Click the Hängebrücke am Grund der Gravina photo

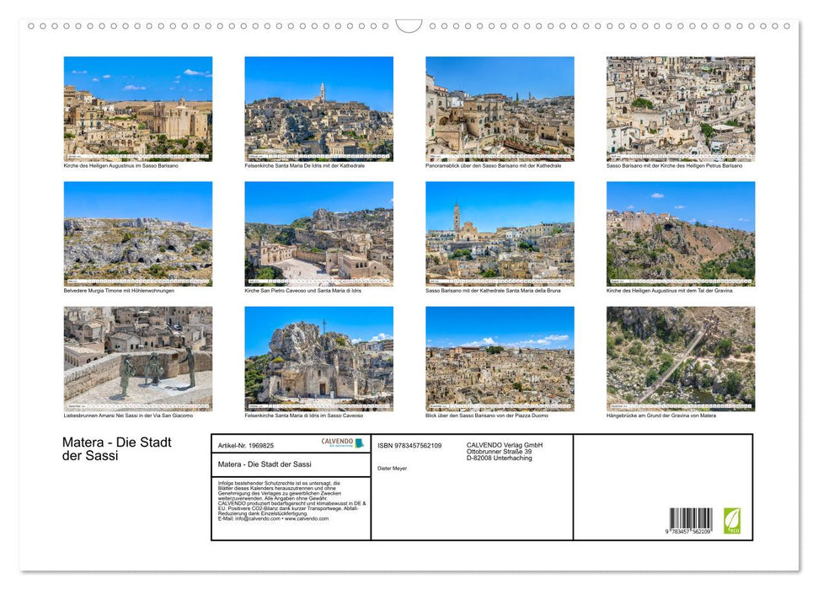[681, 358]
